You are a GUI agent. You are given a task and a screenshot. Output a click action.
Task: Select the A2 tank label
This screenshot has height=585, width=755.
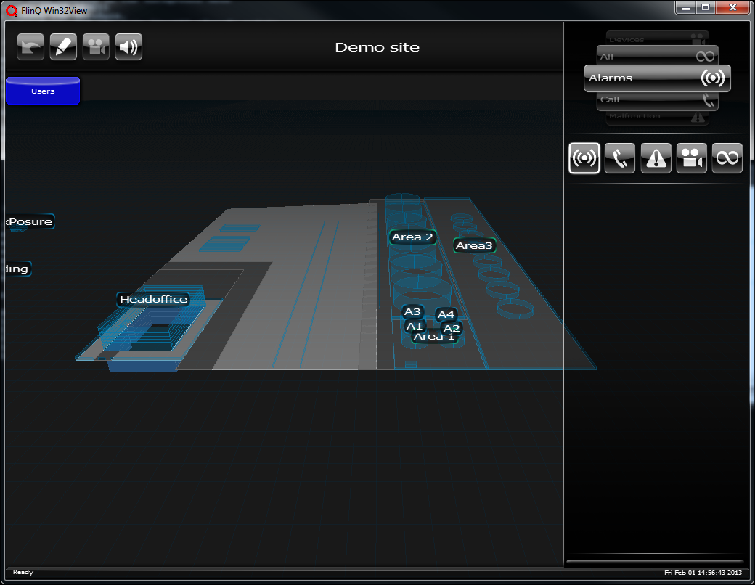point(452,329)
